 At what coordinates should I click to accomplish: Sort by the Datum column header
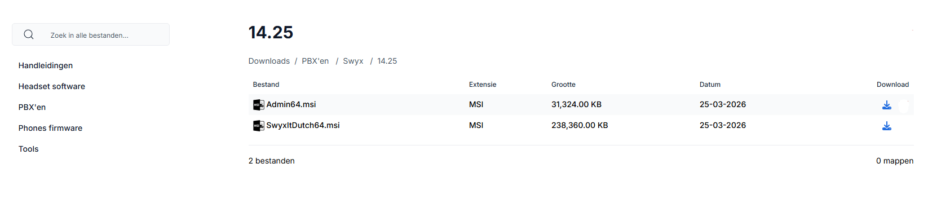(710, 85)
